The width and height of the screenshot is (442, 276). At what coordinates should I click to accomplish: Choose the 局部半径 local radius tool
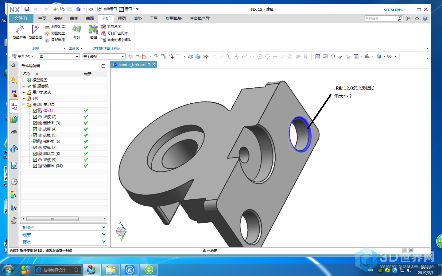tap(55, 40)
